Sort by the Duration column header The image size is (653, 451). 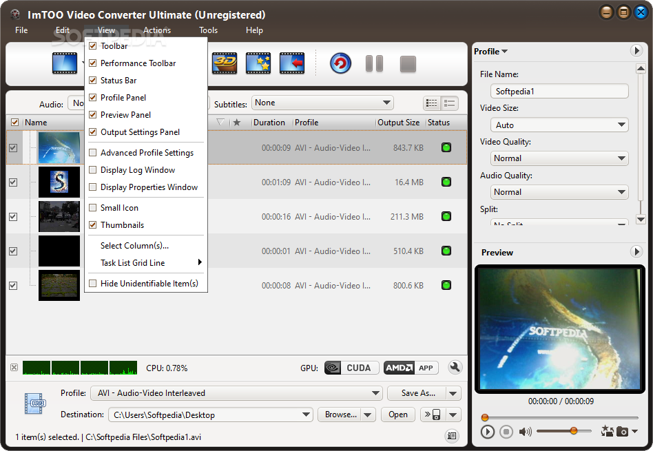pos(269,123)
